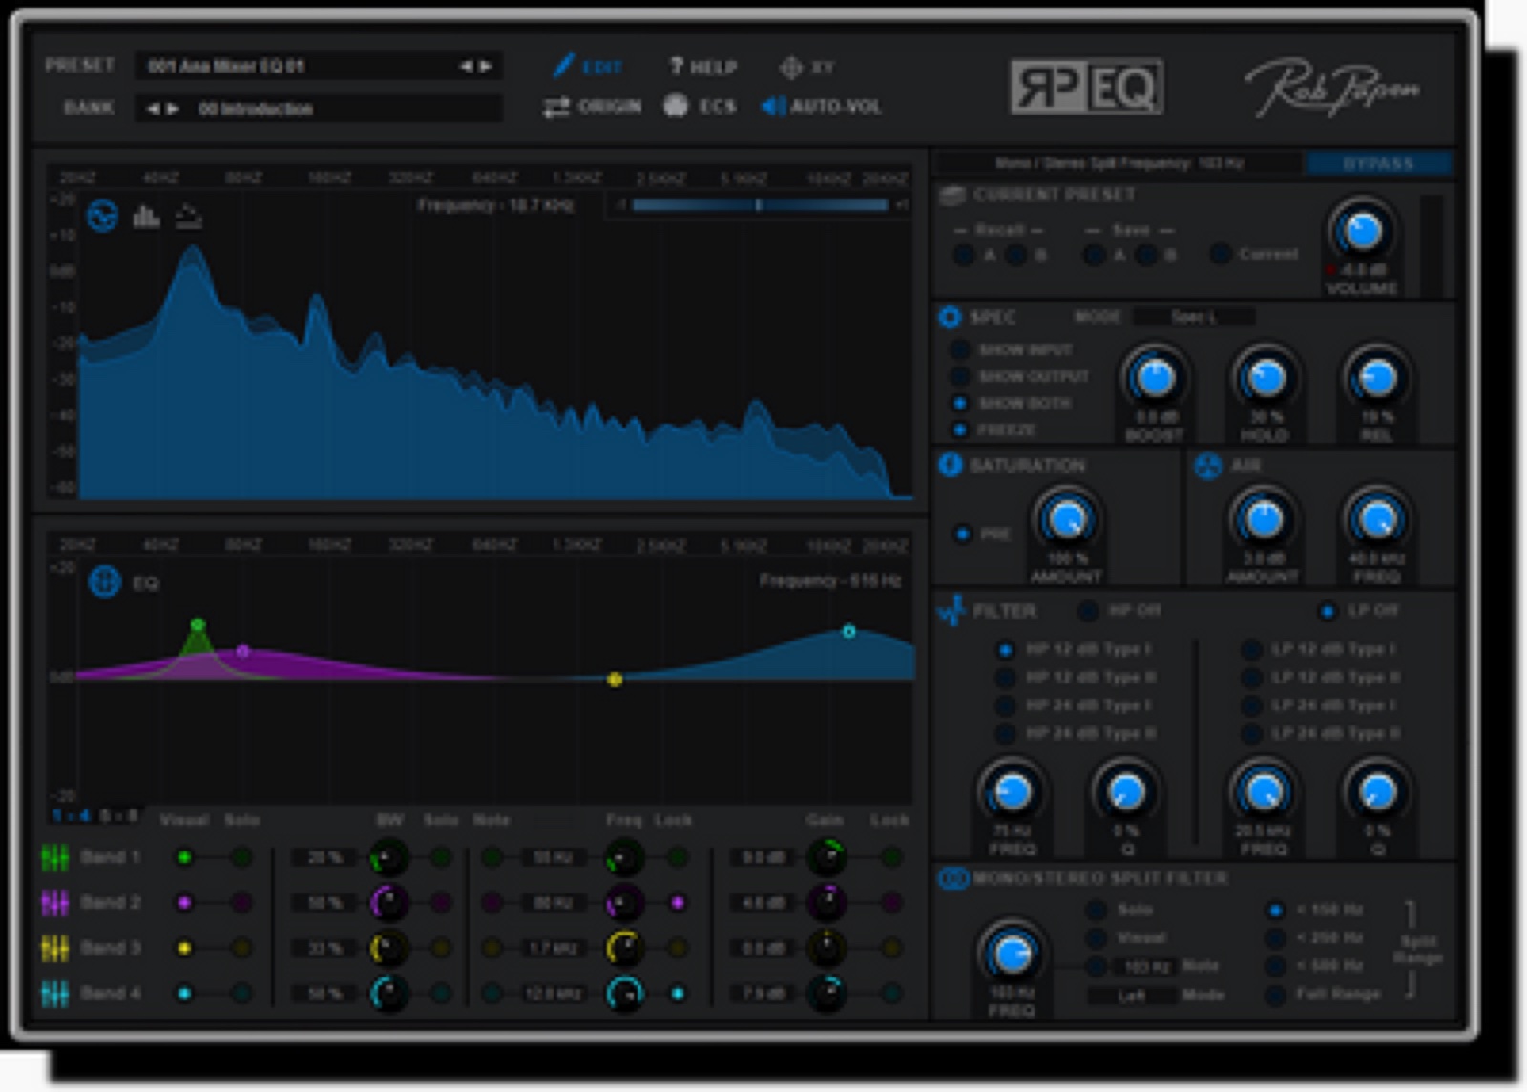Select LP 12 dB Type II filter
Viewport: 1527px width, 1092px height.
click(x=1251, y=678)
